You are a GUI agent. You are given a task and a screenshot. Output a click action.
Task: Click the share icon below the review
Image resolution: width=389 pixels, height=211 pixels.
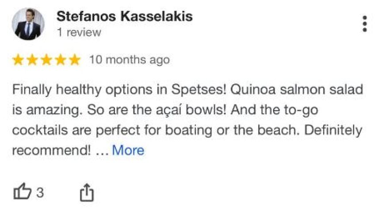pos(87,192)
